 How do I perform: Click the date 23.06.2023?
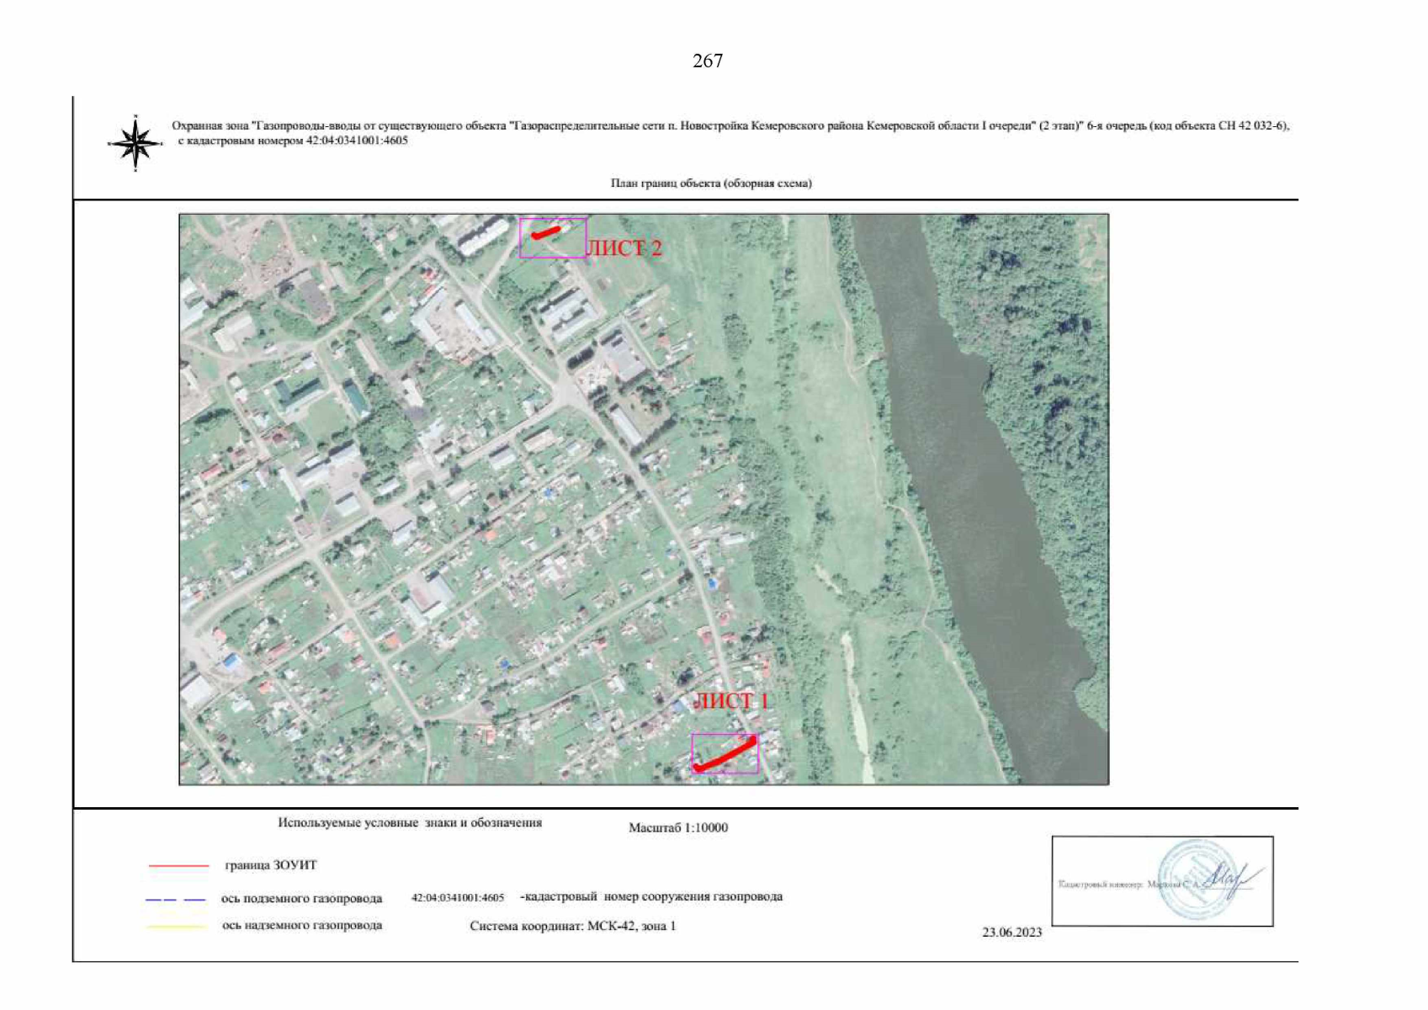[x=1011, y=932]
